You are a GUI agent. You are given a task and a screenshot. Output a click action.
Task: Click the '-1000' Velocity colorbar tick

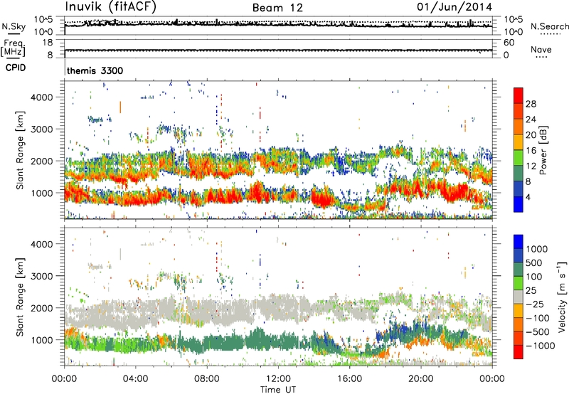point(540,346)
